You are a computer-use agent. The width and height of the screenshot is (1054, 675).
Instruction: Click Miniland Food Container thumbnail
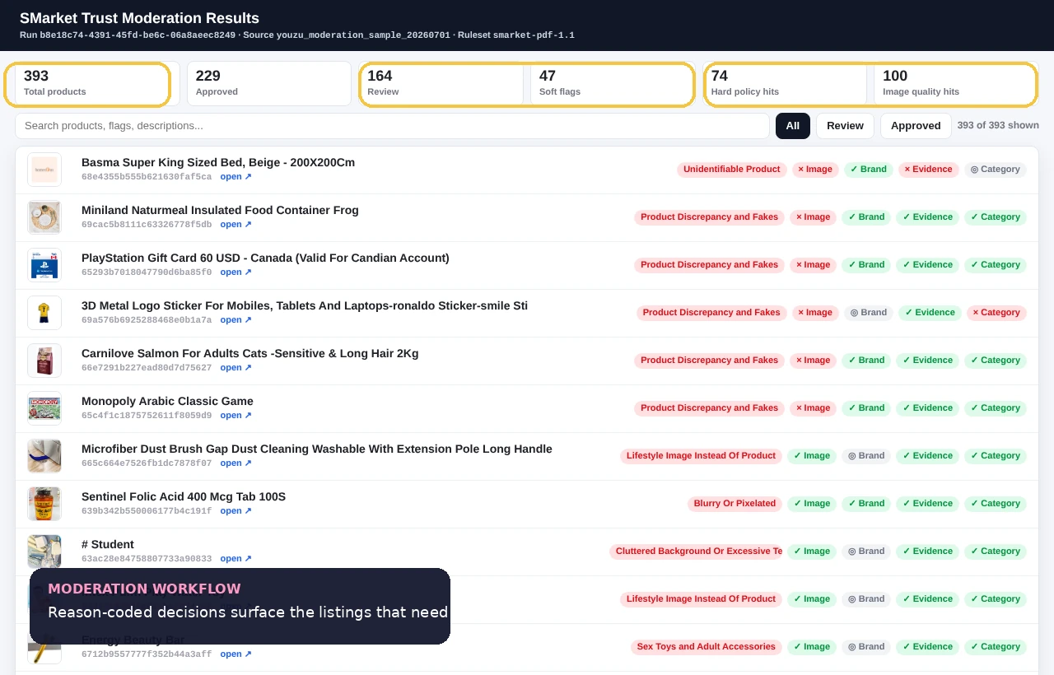click(44, 217)
